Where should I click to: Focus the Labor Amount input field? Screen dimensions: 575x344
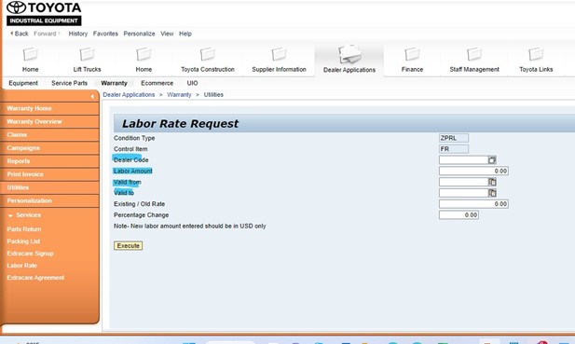point(473,171)
